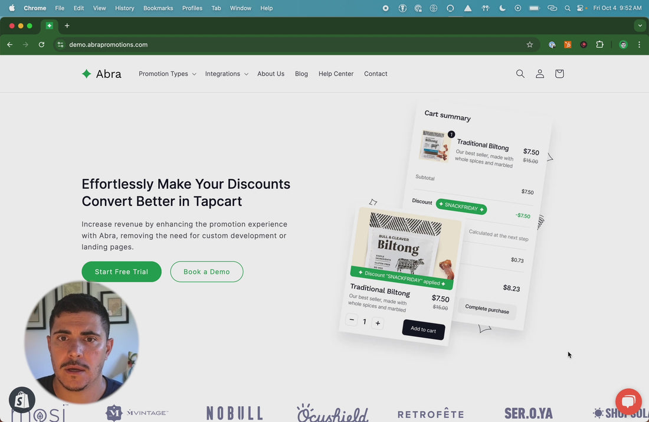Open Chrome extensions puzzle icon

[599, 45]
